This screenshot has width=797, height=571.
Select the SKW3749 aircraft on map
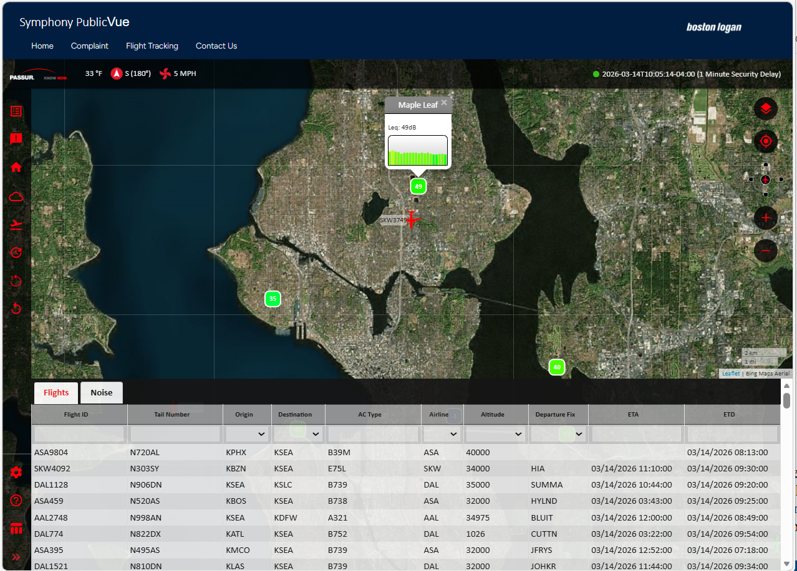pyautogui.click(x=412, y=220)
